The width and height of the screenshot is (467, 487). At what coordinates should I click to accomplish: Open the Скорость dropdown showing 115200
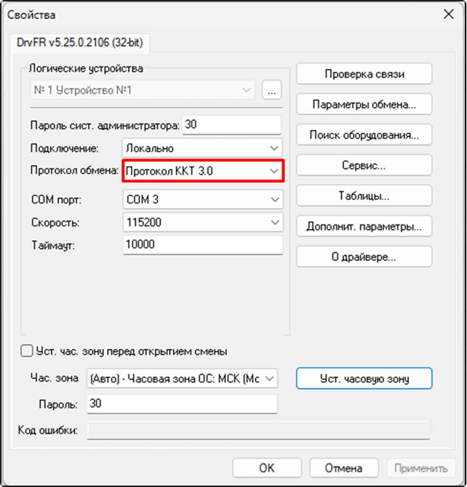coord(203,222)
